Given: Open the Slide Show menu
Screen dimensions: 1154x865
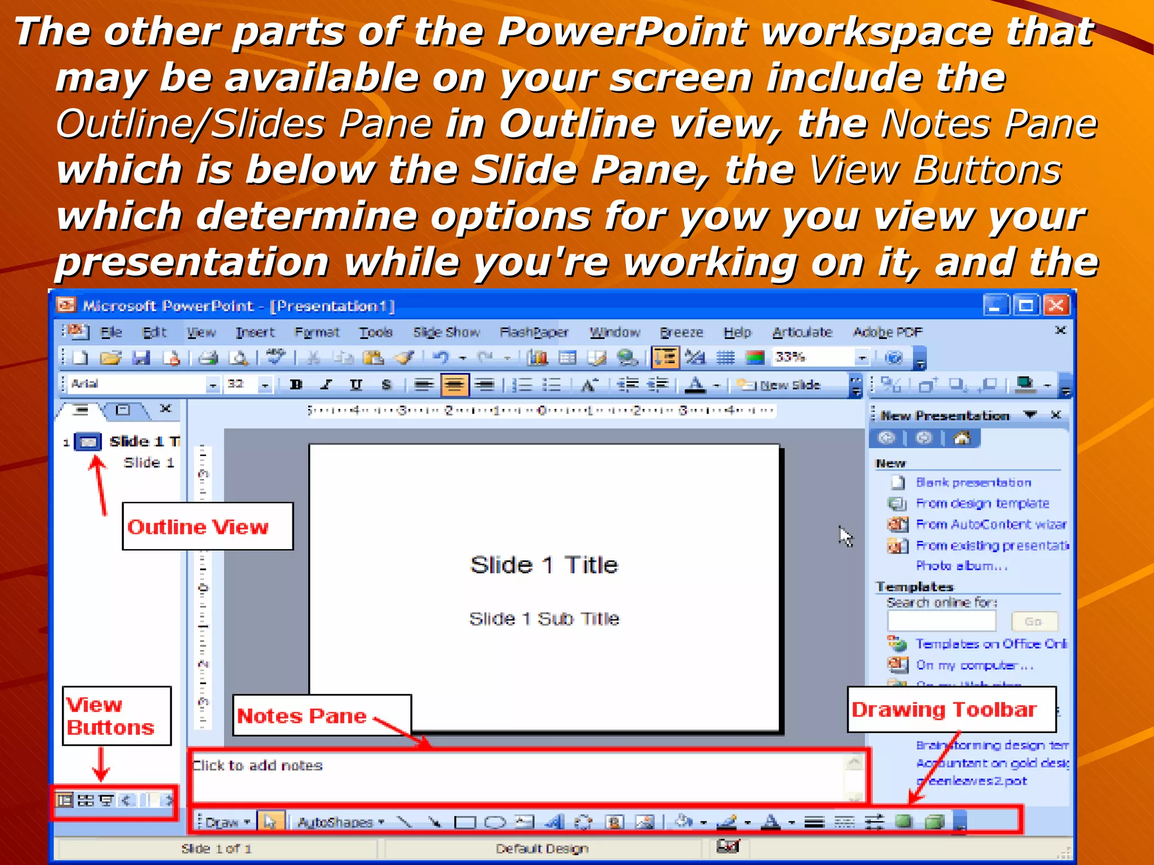Looking at the screenshot, I should coord(446,332).
